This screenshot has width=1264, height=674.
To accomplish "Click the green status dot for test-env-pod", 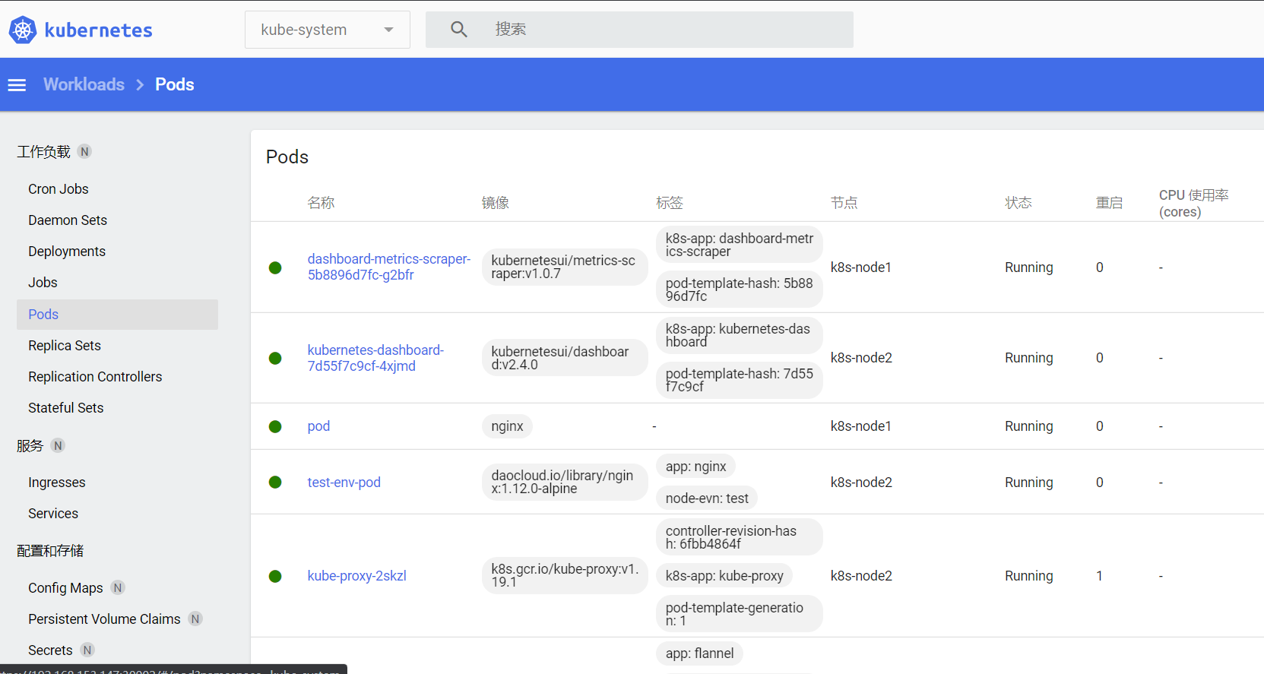I will [275, 483].
